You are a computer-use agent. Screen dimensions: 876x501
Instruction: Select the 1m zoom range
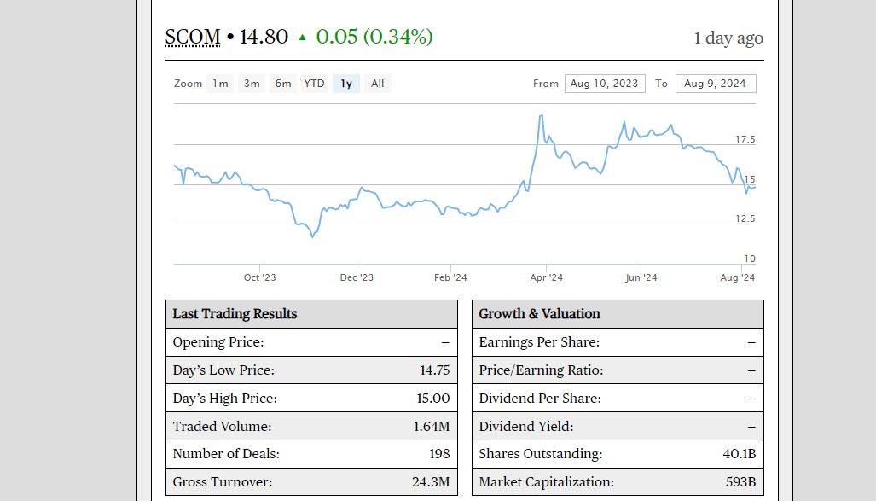(219, 83)
